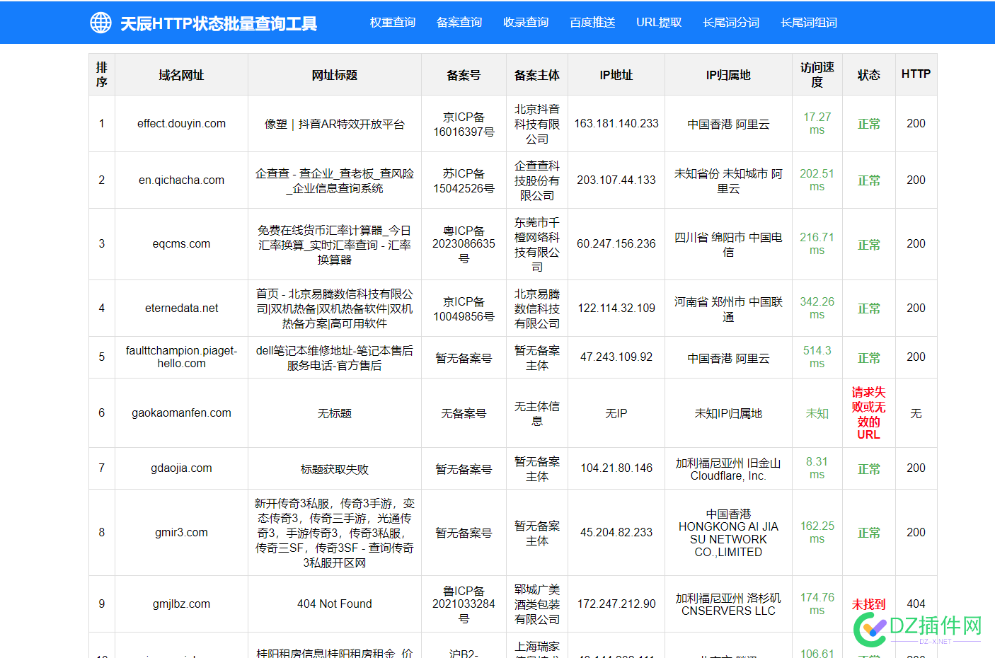Click the 请求失败或无效的URL status
This screenshot has height=658, width=995.
(x=869, y=412)
